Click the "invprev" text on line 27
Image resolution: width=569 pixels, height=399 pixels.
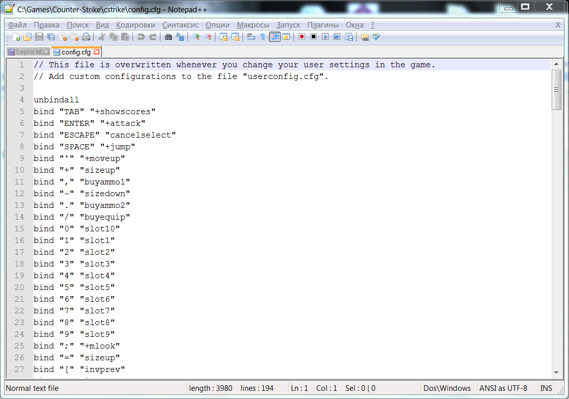[x=102, y=369]
